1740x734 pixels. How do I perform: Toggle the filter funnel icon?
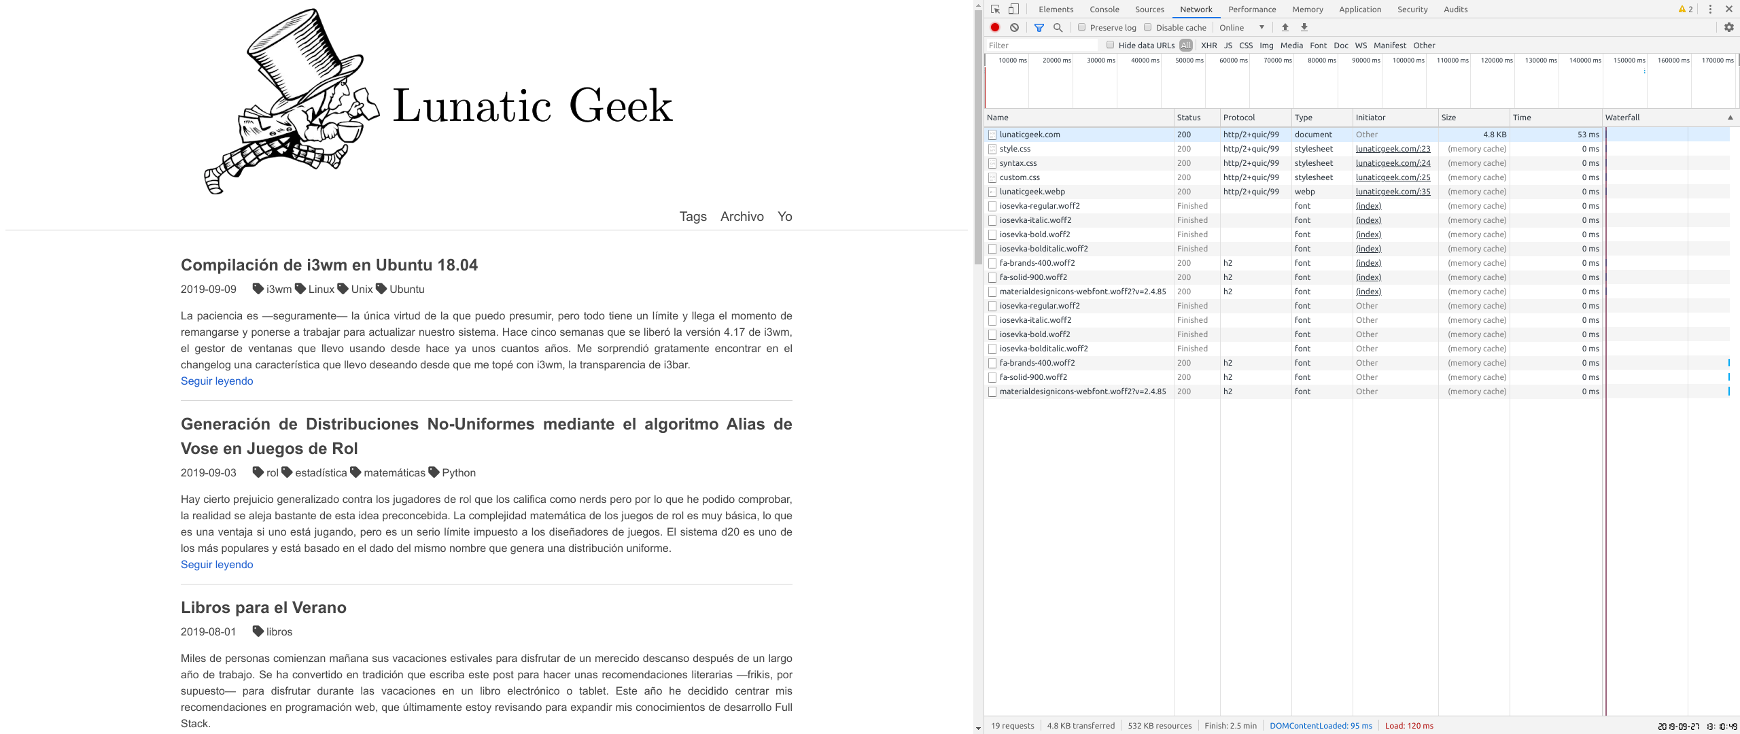(x=1039, y=27)
